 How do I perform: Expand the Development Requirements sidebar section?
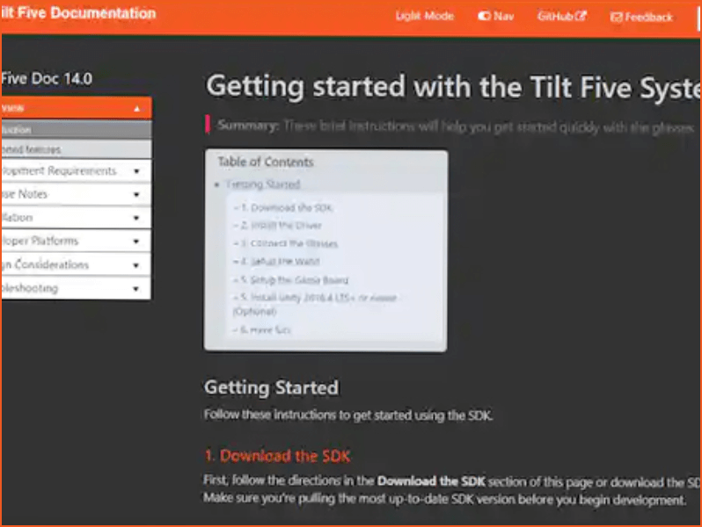77,170
